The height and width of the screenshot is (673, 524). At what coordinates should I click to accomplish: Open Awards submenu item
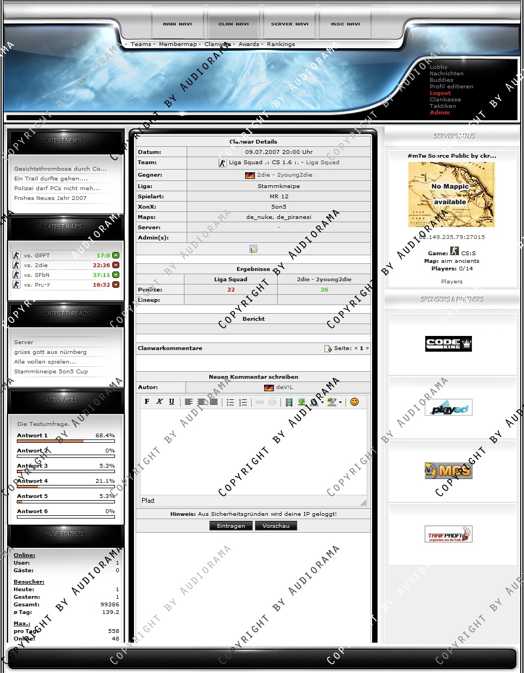point(249,44)
